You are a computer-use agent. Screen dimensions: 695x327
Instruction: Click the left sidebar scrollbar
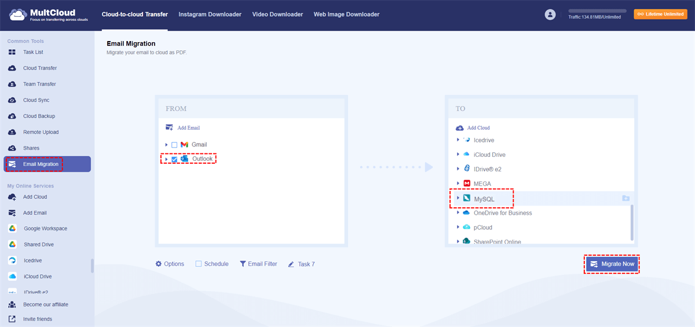click(92, 265)
